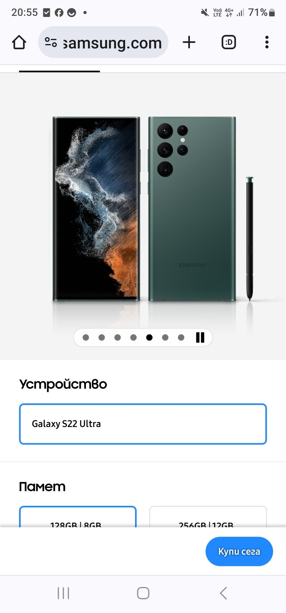The width and height of the screenshot is (286, 613).
Task: Select the Galaxy S22 Ultra device option
Action: [143, 424]
